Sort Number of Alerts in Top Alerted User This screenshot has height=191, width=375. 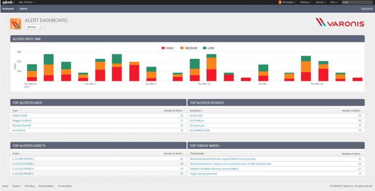pyautogui.click(x=174, y=110)
